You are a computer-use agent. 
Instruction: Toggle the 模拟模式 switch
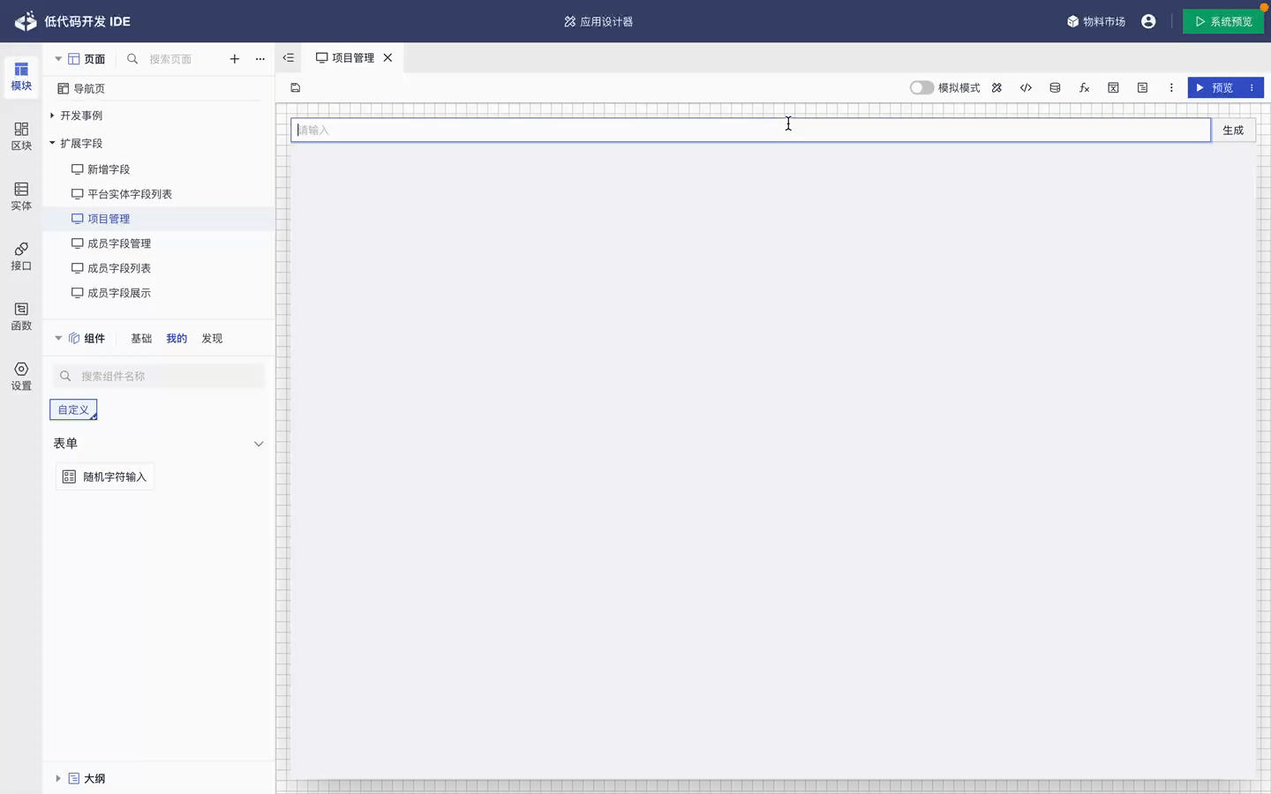(x=921, y=88)
